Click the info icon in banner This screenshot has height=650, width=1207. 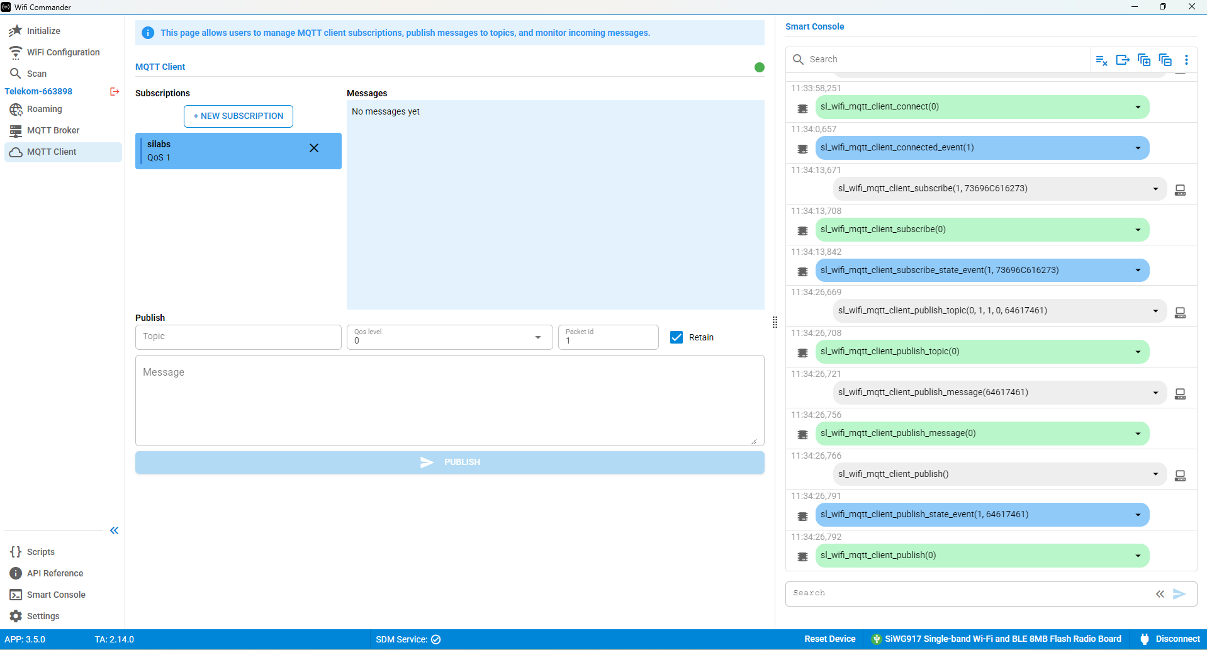click(x=148, y=33)
